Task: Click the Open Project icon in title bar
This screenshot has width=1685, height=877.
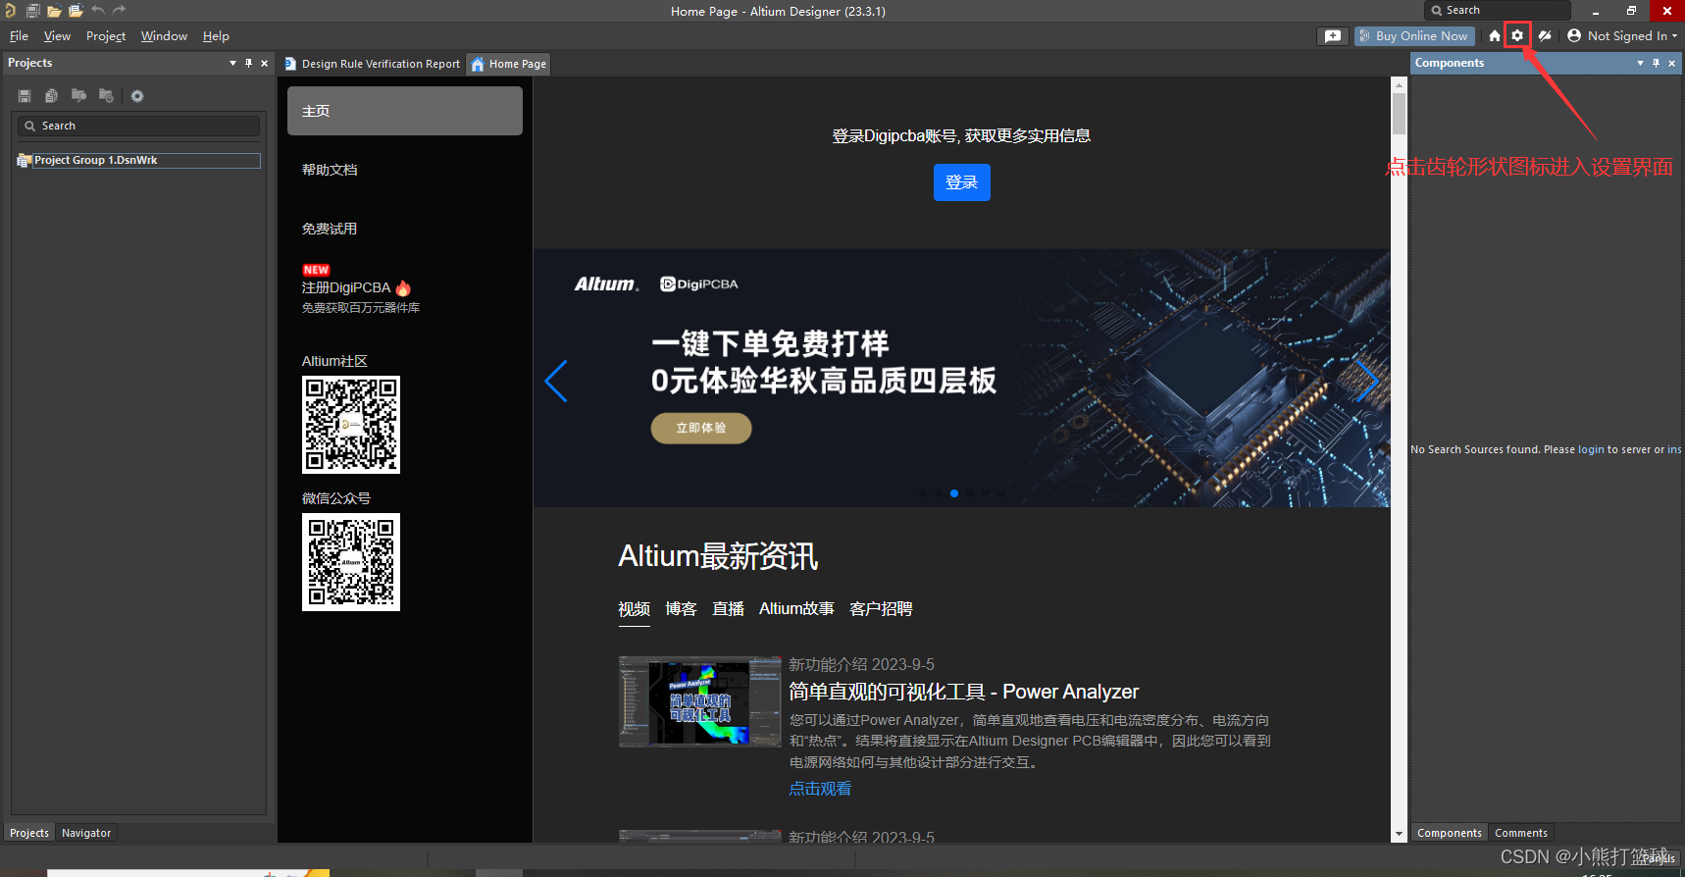Action: tap(76, 11)
